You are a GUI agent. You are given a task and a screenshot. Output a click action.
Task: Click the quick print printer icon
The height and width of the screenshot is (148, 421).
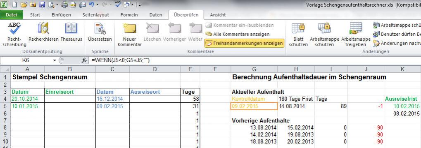[64, 5]
